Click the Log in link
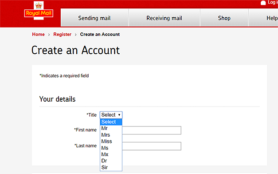Screen dimensions: 278x174 click(273, 2)
